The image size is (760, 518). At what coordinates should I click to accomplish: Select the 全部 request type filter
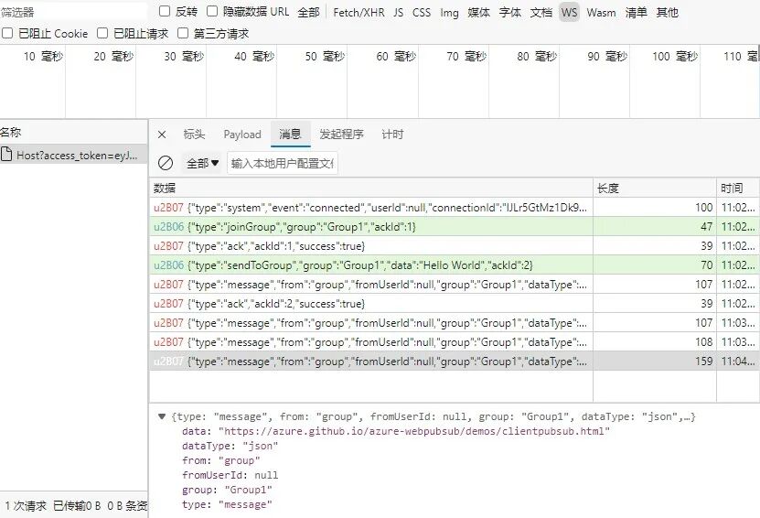(308, 12)
